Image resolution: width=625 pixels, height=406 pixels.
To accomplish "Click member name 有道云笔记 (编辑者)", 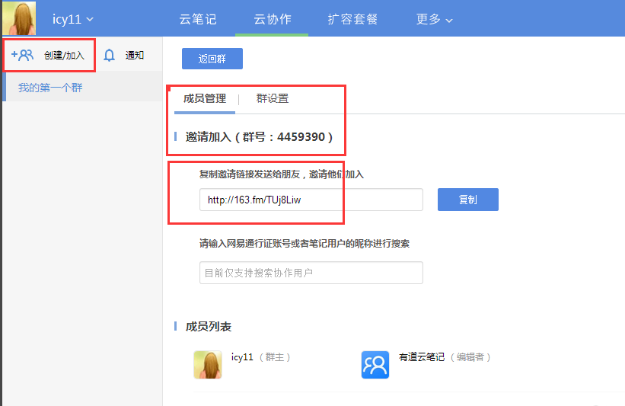I will 445,357.
